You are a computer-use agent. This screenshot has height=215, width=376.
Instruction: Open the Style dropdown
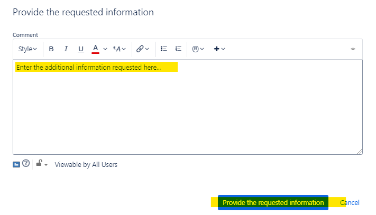(27, 49)
